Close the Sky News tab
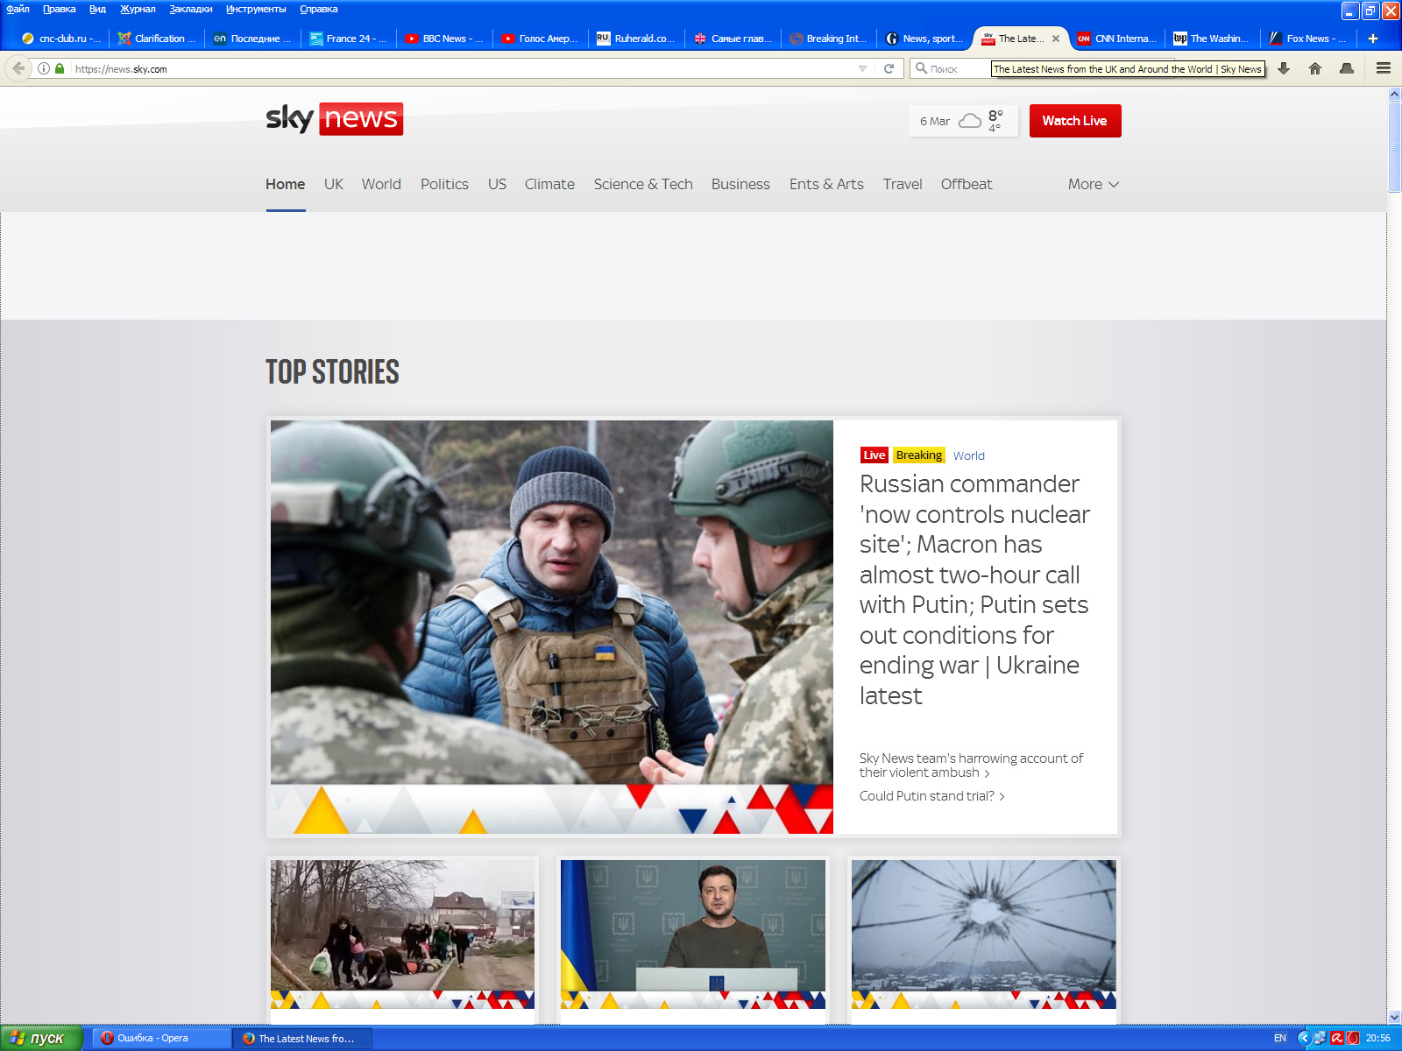Screen dimensions: 1402x1051 click(1056, 39)
